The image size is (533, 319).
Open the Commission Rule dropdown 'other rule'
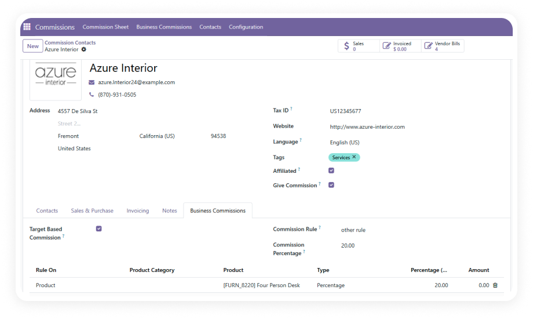[x=353, y=230]
